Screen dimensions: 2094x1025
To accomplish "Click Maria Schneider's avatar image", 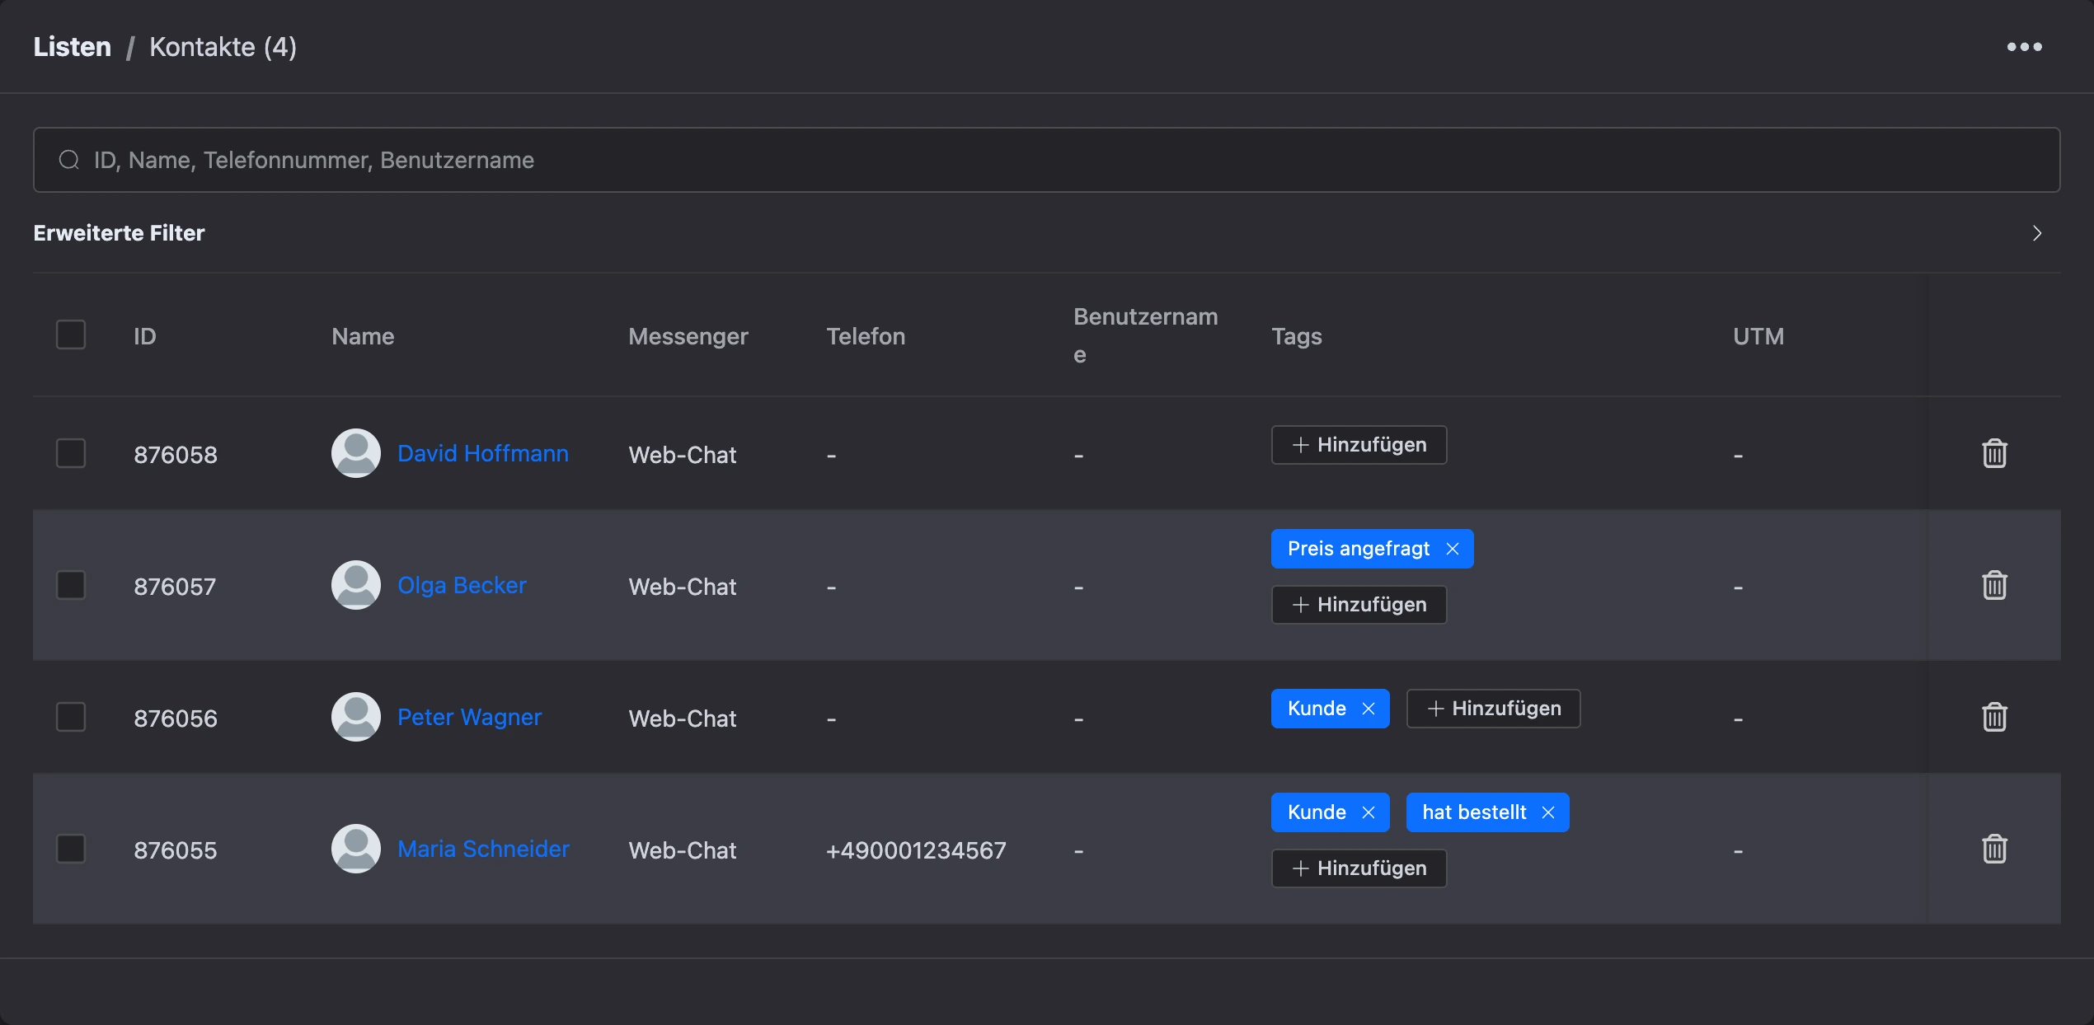I will pos(356,849).
